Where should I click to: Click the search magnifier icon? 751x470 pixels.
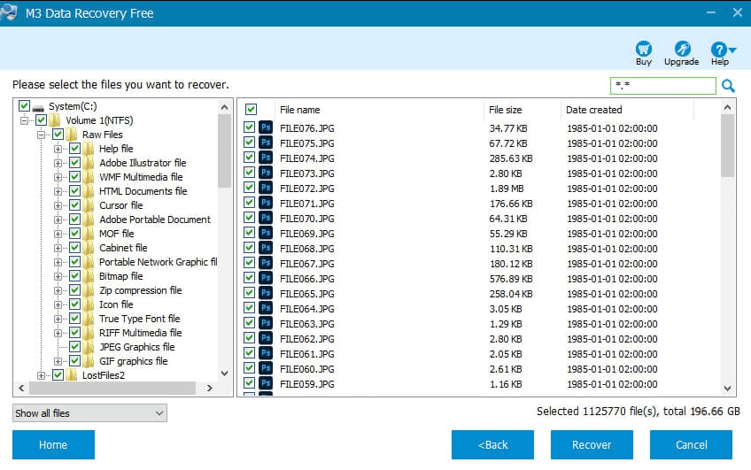pos(728,86)
